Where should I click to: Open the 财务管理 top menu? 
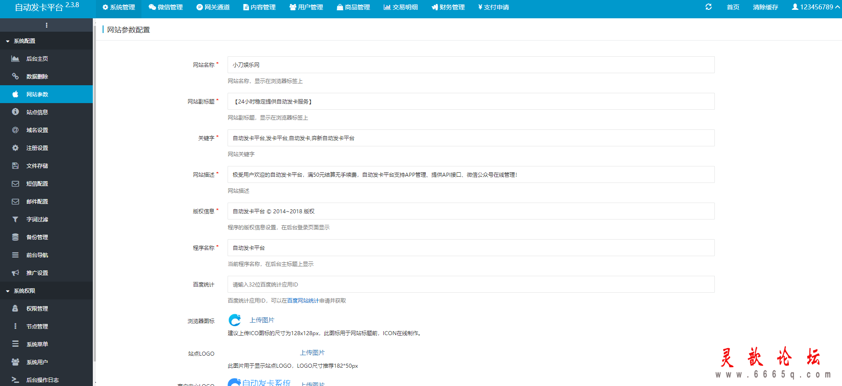coord(448,7)
